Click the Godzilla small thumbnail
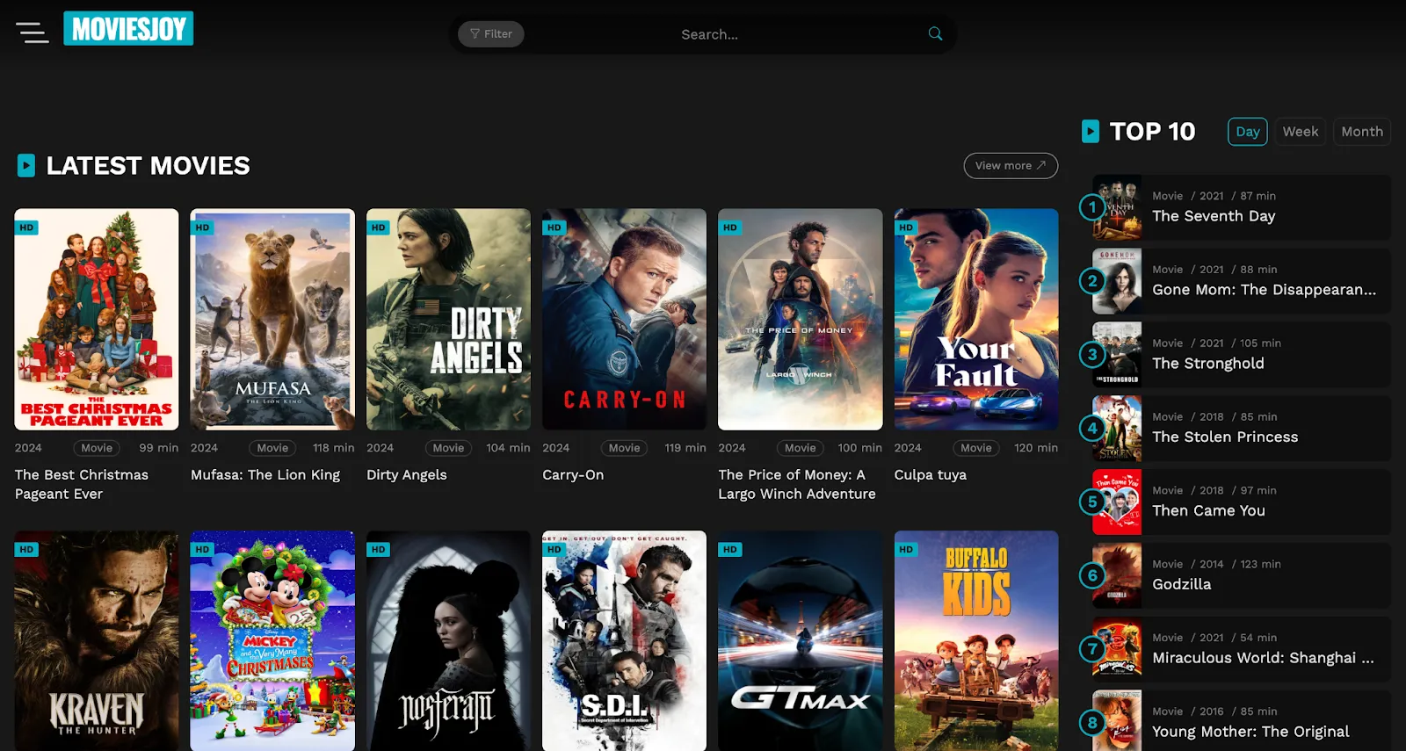 coord(1117,576)
